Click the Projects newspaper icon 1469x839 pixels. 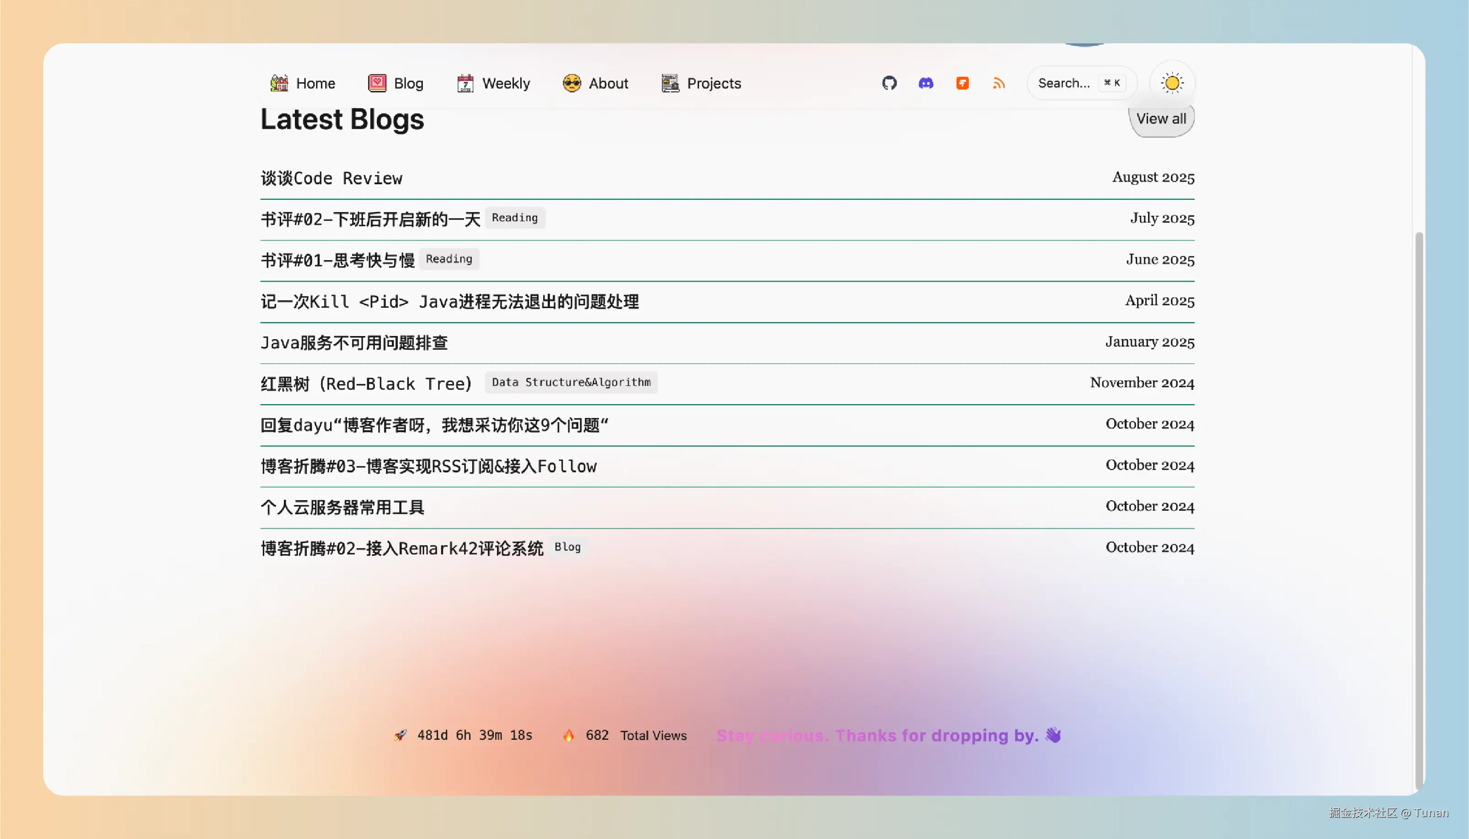670,83
